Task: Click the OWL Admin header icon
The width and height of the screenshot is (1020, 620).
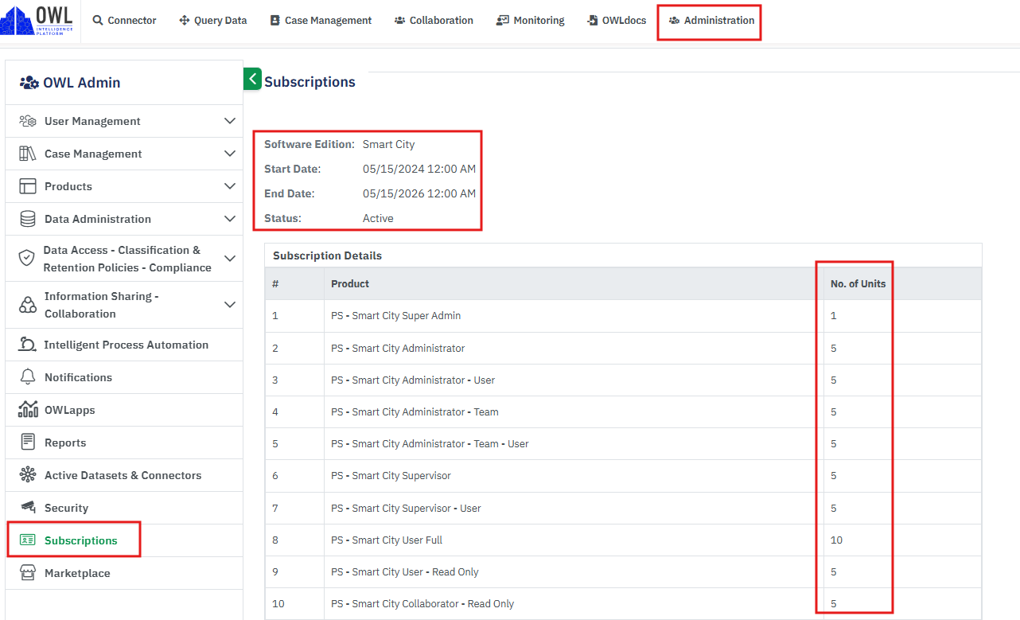Action: click(x=29, y=83)
